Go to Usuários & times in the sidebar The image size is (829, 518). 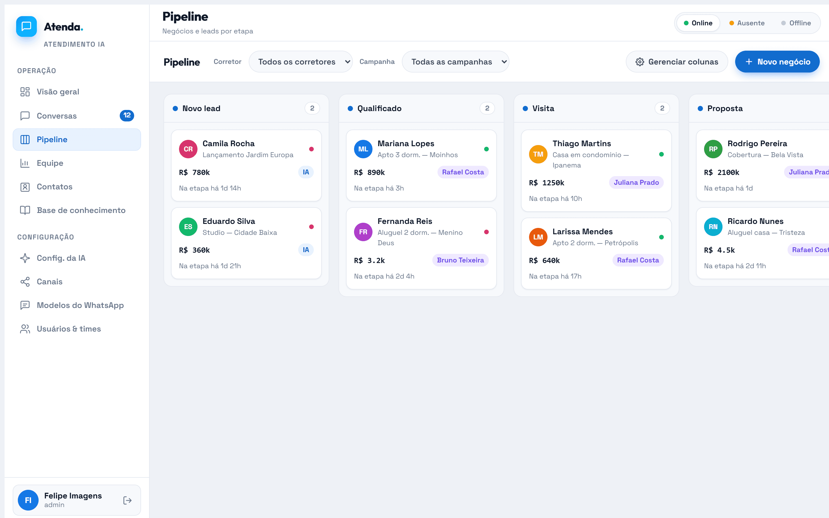tap(77, 329)
